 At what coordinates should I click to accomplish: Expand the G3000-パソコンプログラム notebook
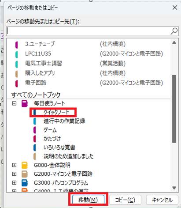[14, 183]
